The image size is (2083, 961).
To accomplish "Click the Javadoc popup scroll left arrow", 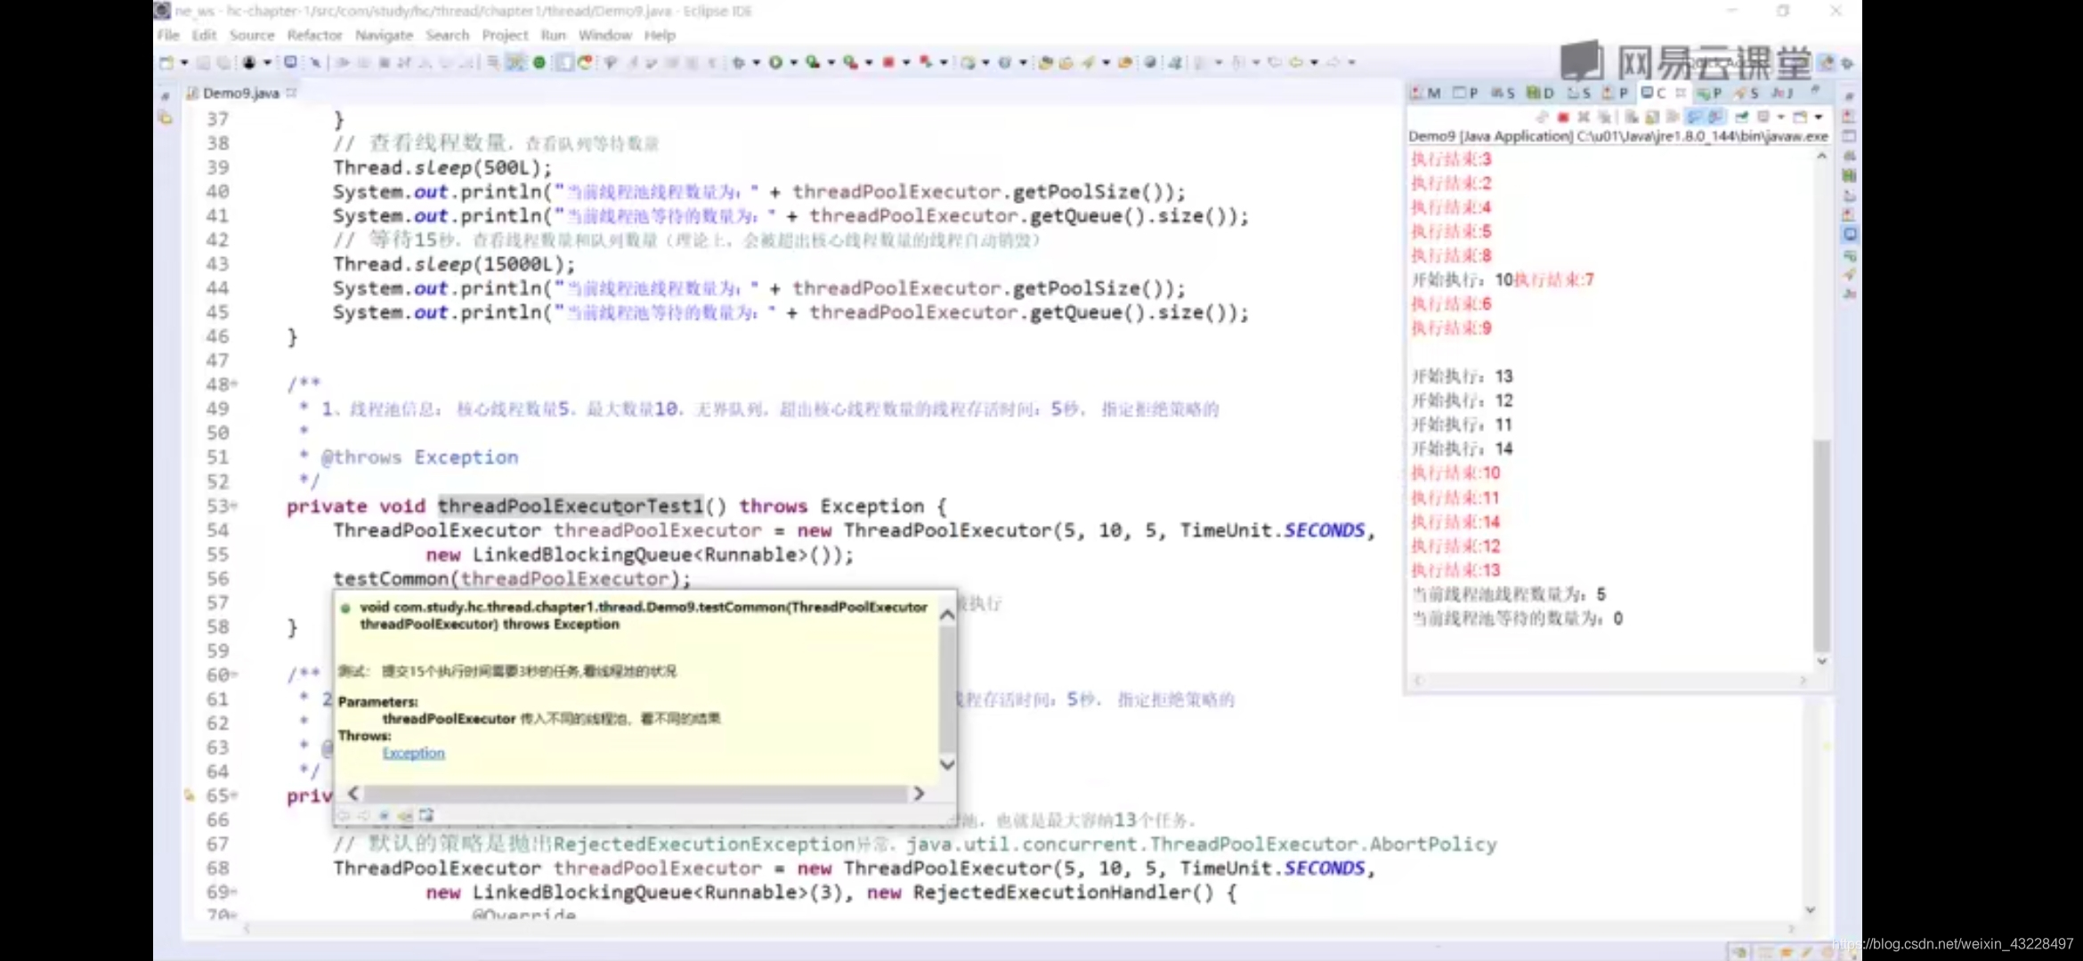I will coord(353,793).
